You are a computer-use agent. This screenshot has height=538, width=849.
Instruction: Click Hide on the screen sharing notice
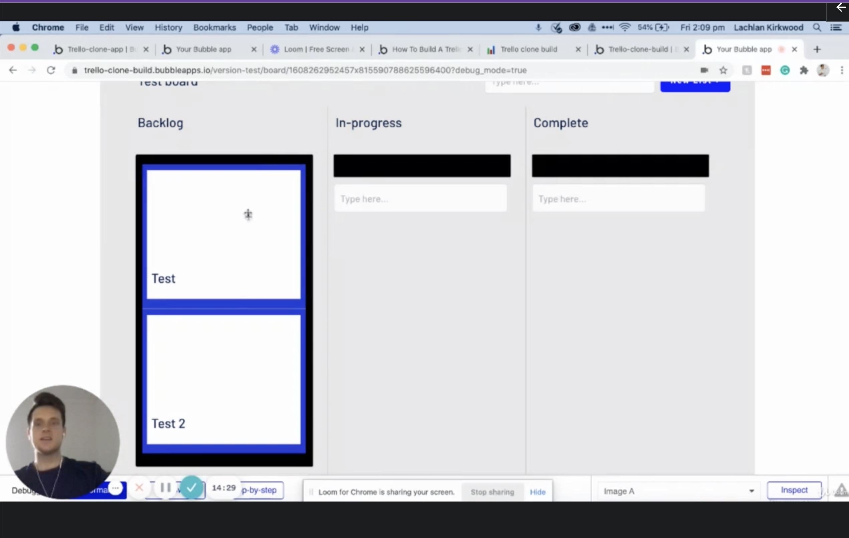[537, 492]
